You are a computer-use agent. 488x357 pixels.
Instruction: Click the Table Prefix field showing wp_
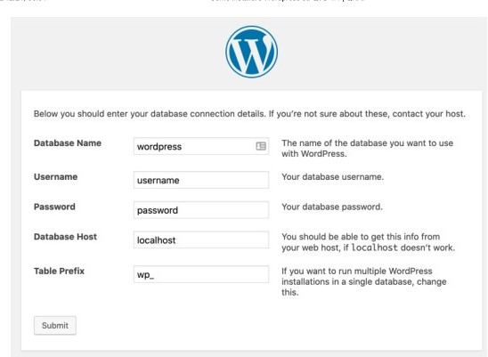click(x=201, y=274)
